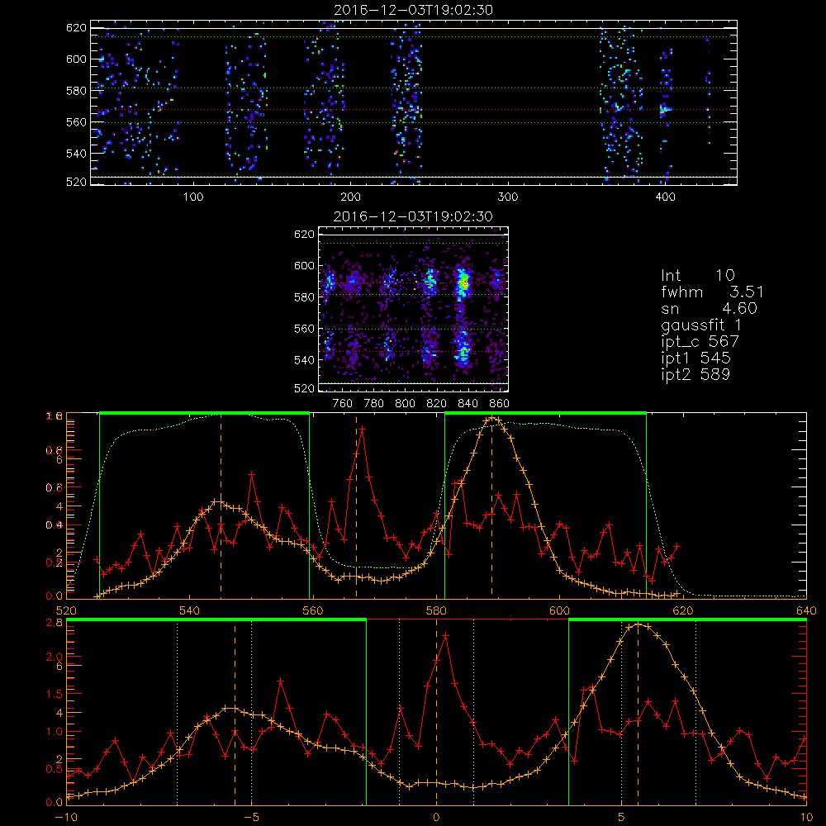Select the 'fwhm 3.51' value
The image size is (826, 826).
[712, 292]
